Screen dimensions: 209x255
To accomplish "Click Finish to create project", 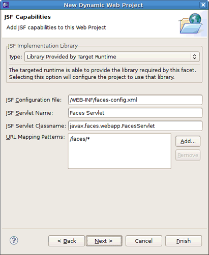I will [184, 241].
